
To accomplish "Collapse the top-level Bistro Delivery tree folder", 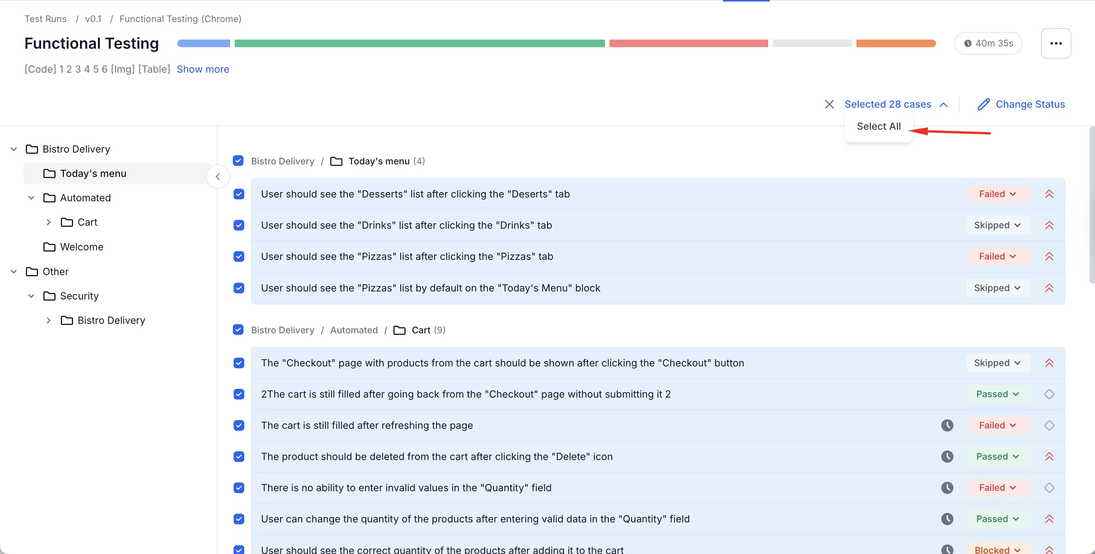I will [x=14, y=149].
